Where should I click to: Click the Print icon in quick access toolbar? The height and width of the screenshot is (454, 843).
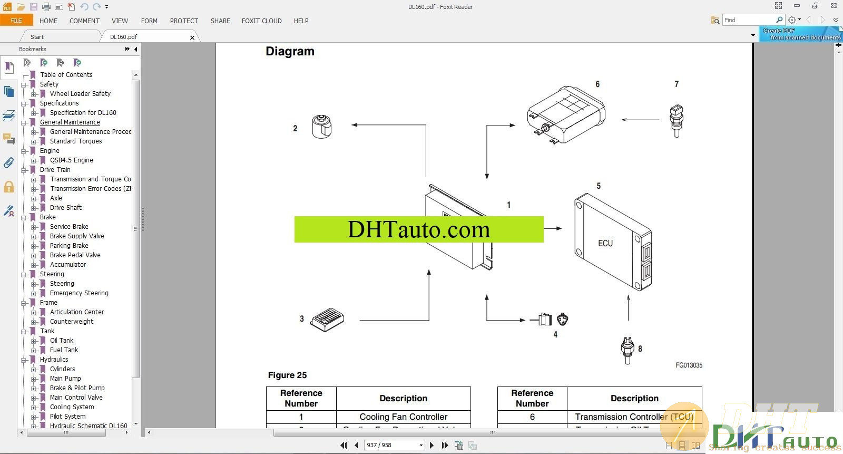pos(46,7)
